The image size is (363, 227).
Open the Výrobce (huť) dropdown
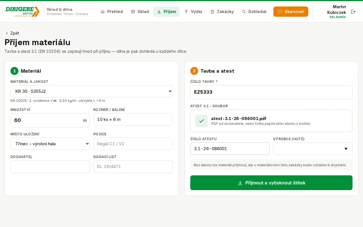313,149
